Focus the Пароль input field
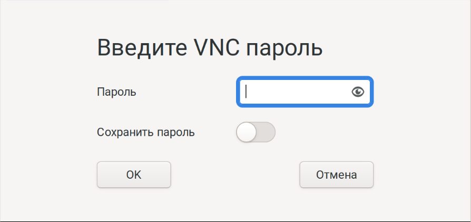The height and width of the screenshot is (222, 471). (295, 92)
